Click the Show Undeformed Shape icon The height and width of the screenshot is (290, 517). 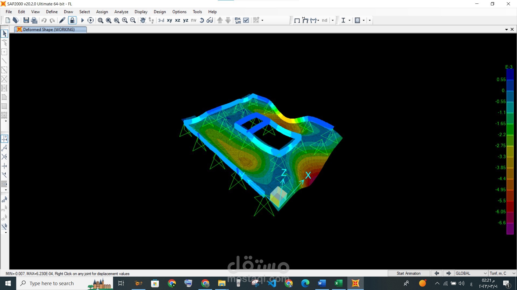[297, 20]
